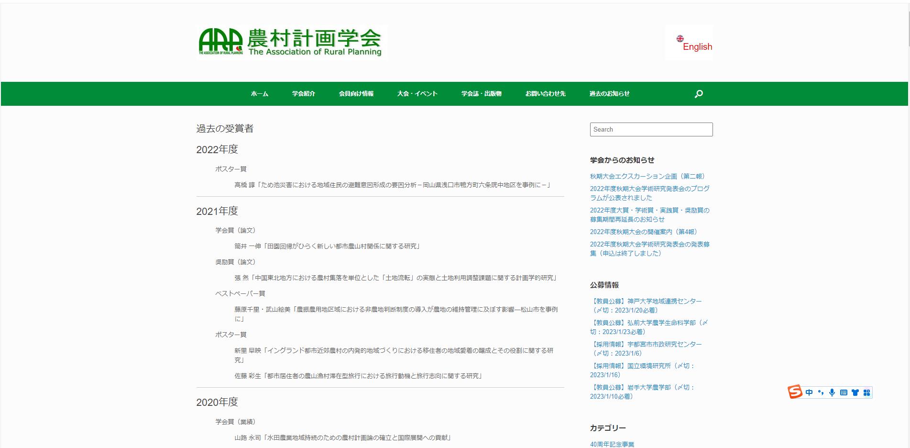Switch site language to English
Screen dimensions: 910x448
(x=697, y=47)
